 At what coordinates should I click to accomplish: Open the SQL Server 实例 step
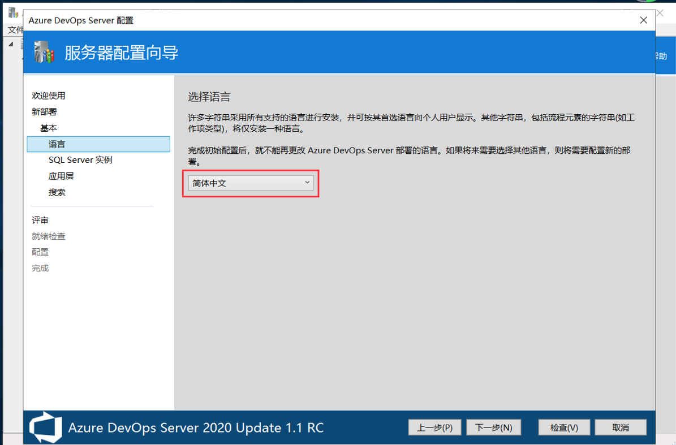(x=80, y=160)
